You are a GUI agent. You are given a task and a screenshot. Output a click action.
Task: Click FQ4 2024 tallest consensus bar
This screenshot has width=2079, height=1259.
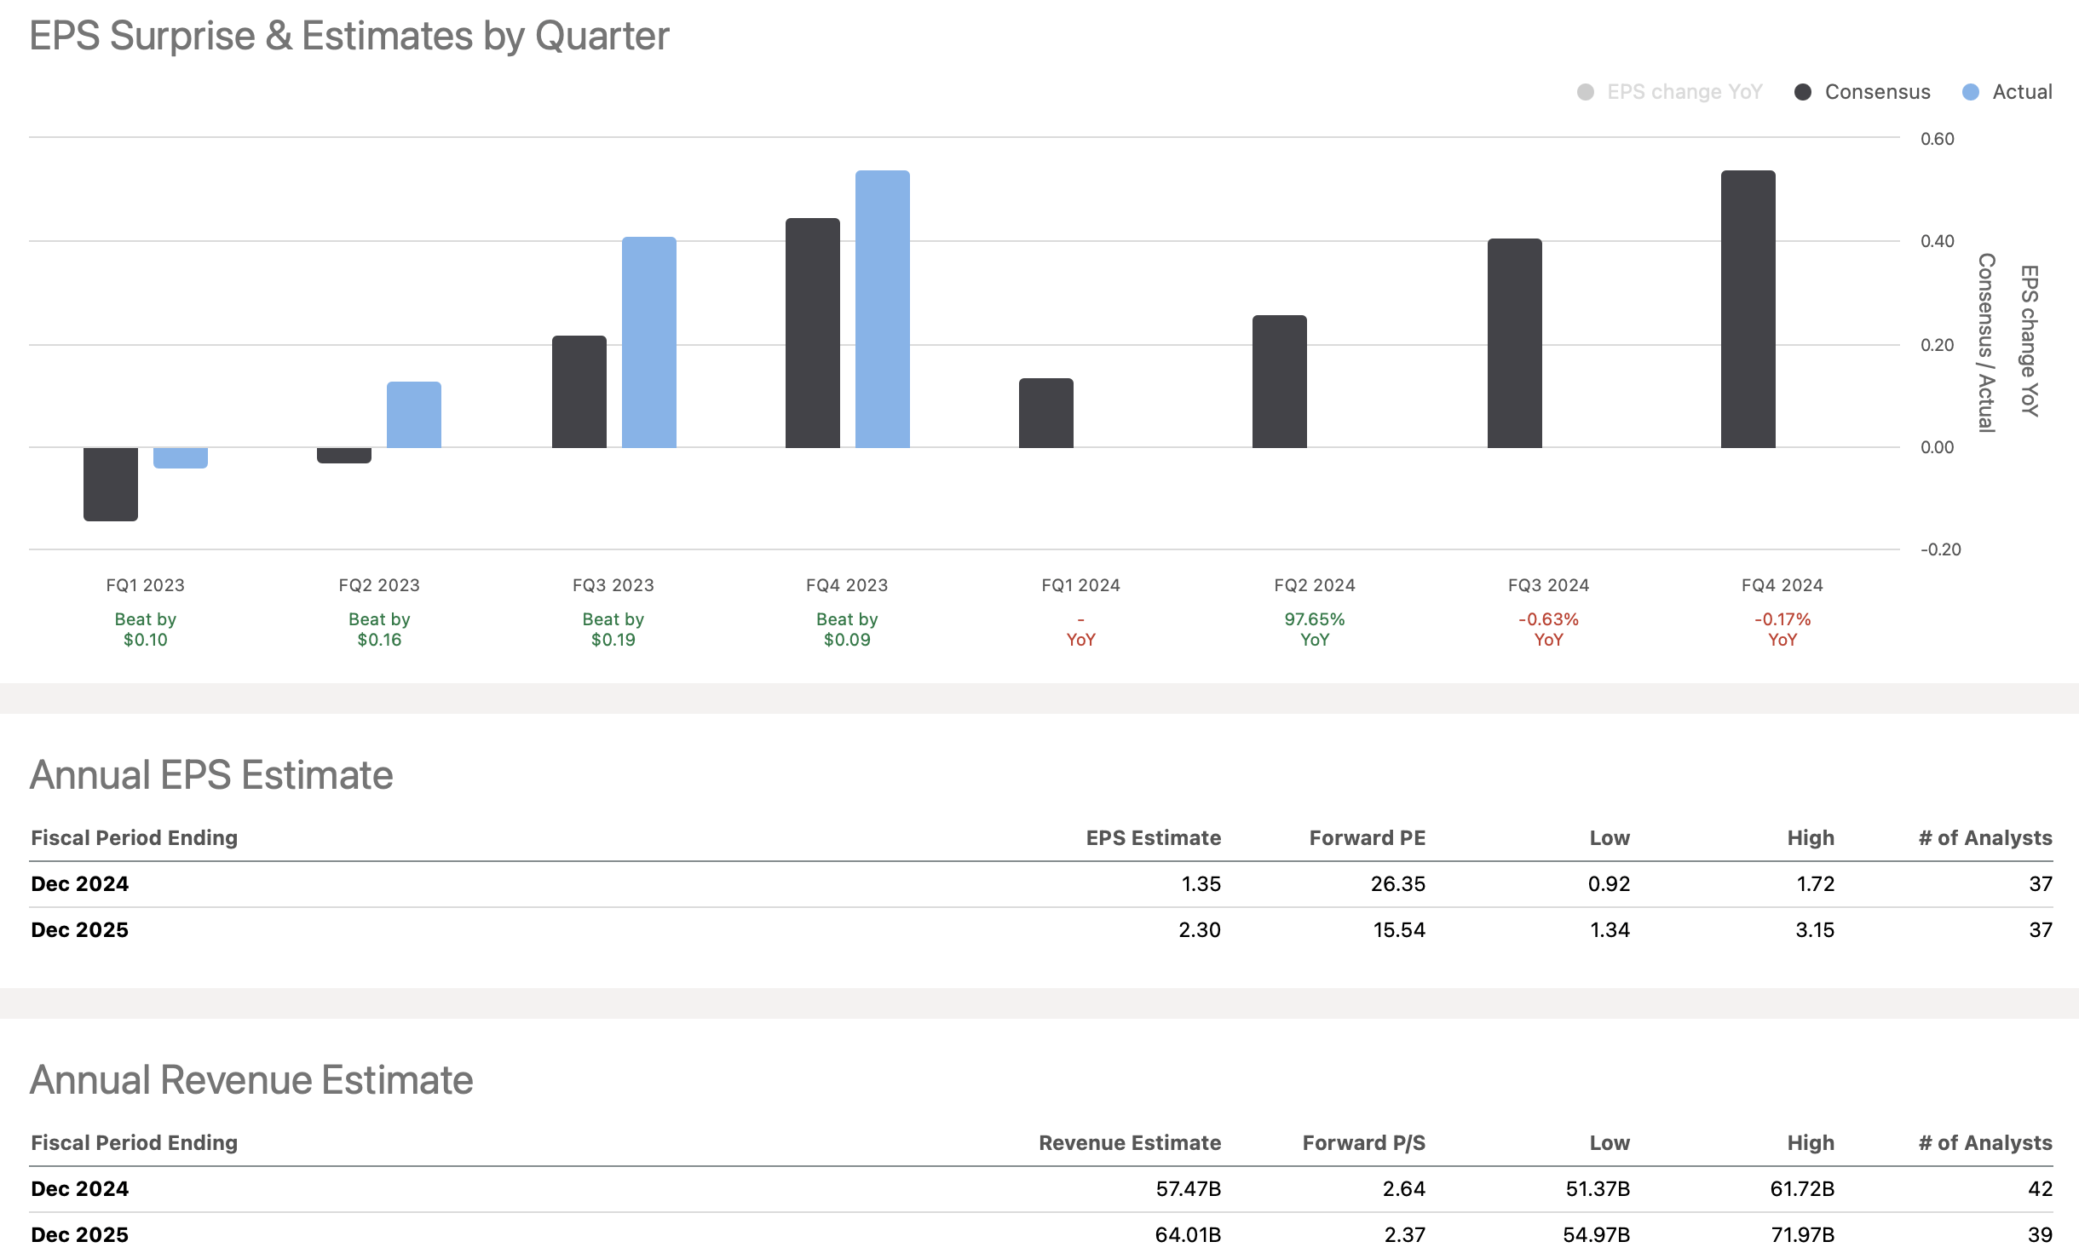tap(1748, 309)
